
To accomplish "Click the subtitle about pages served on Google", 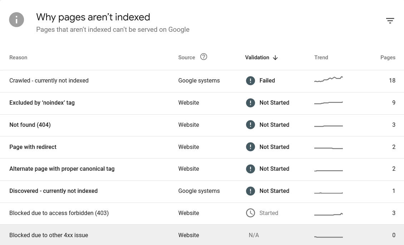I will pyautogui.click(x=113, y=30).
